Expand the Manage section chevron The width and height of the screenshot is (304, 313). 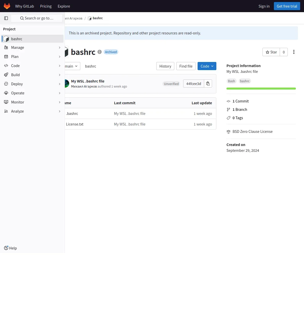click(x=60, y=48)
